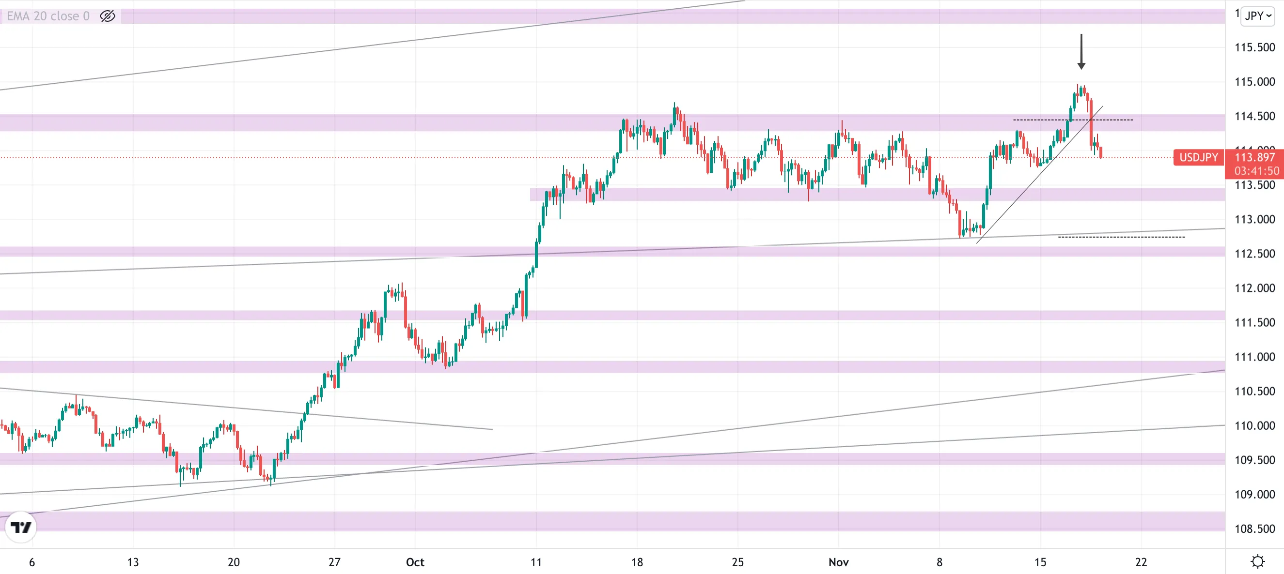The image size is (1284, 574).
Task: Click the 114.500 price axis label
Action: pyautogui.click(x=1254, y=116)
